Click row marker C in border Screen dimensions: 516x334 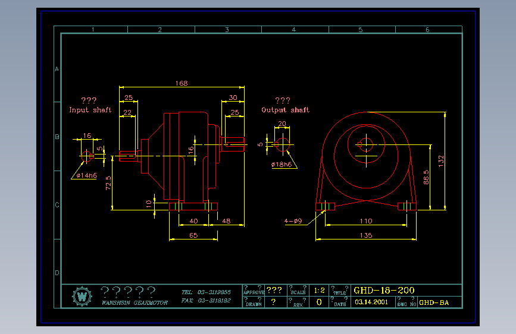(x=57, y=205)
